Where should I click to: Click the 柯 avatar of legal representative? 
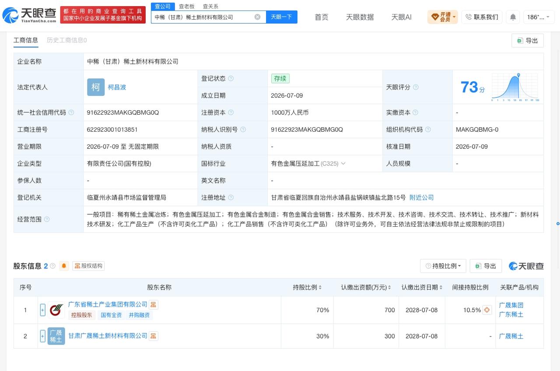[x=96, y=87]
